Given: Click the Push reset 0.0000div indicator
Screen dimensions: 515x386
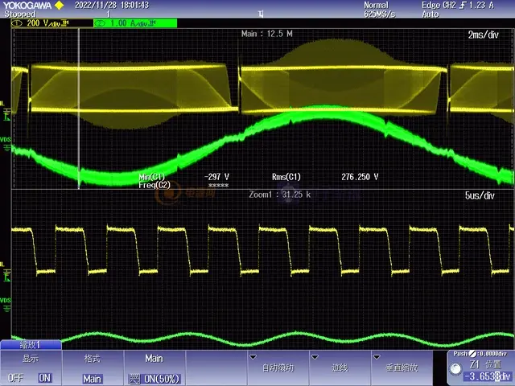Looking at the screenshot, I should [x=480, y=354].
